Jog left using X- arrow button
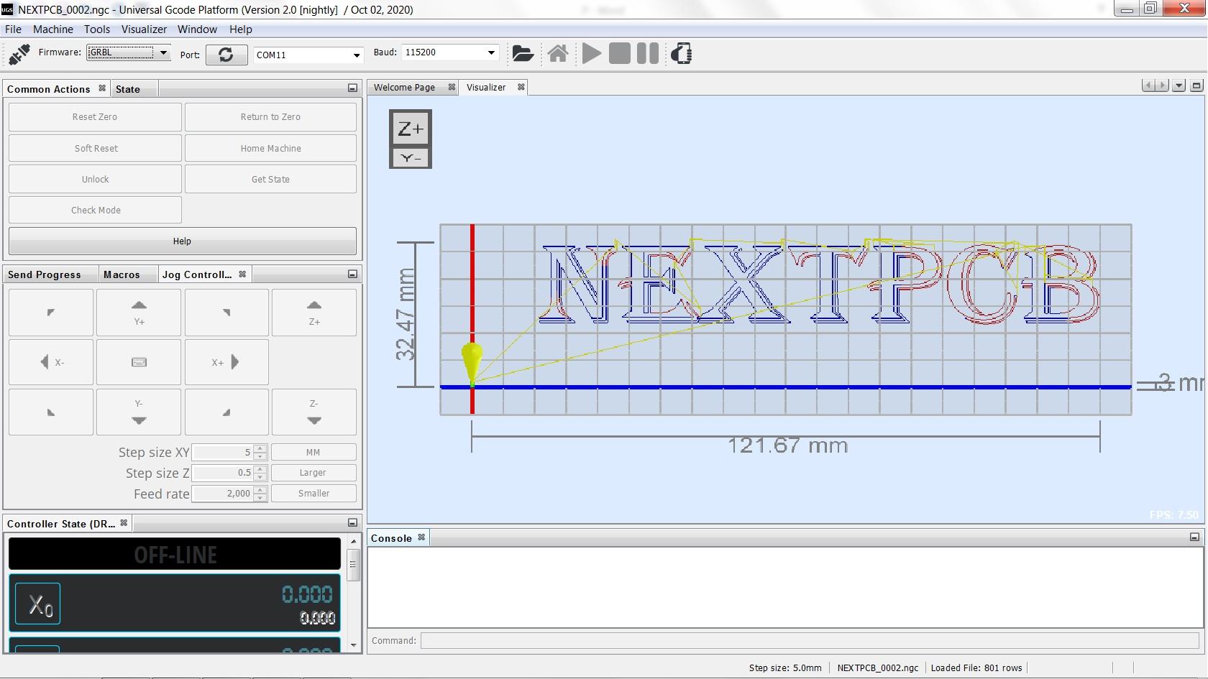 (x=51, y=362)
